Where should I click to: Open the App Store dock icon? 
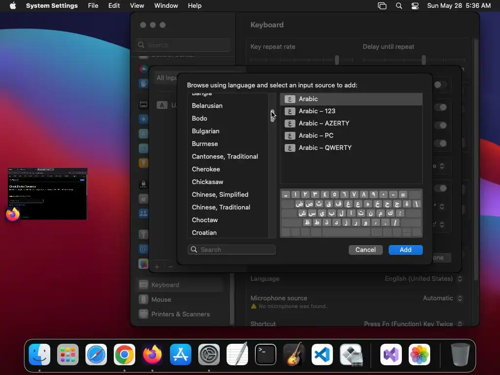click(x=181, y=354)
